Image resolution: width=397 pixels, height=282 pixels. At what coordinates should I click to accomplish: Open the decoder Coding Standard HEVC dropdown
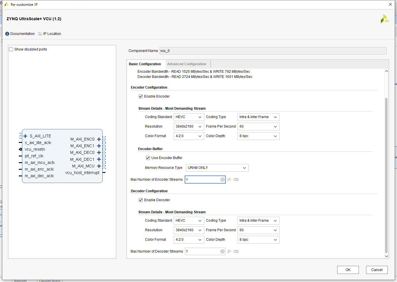(189, 221)
